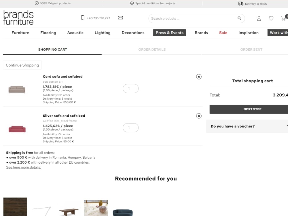Open the Brands menu item

point(201,33)
